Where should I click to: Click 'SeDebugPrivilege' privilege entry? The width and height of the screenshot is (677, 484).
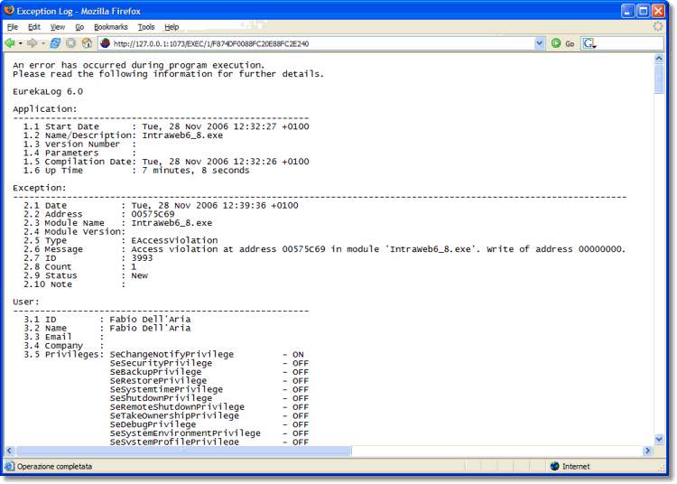(153, 424)
